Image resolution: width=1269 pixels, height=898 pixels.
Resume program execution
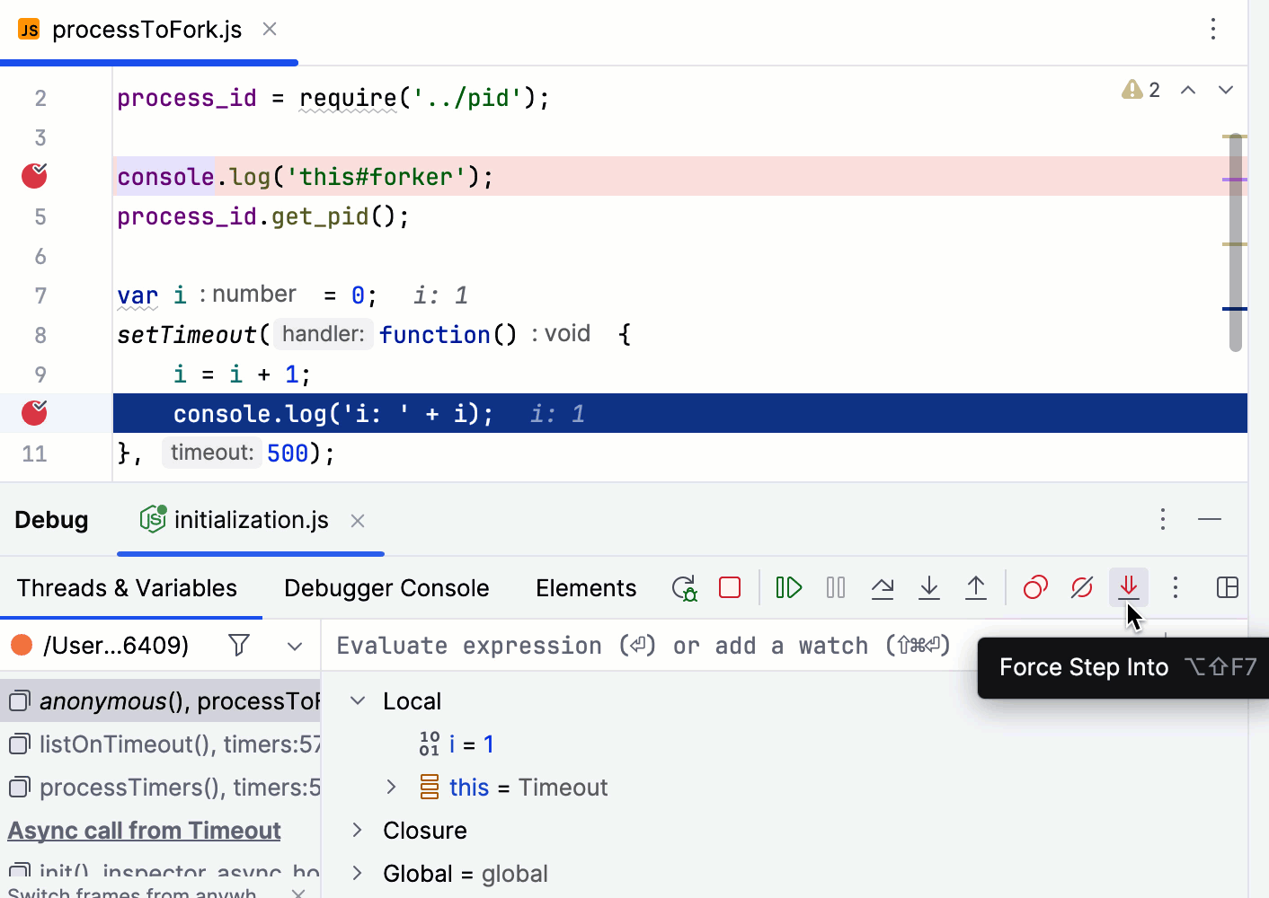tap(787, 587)
